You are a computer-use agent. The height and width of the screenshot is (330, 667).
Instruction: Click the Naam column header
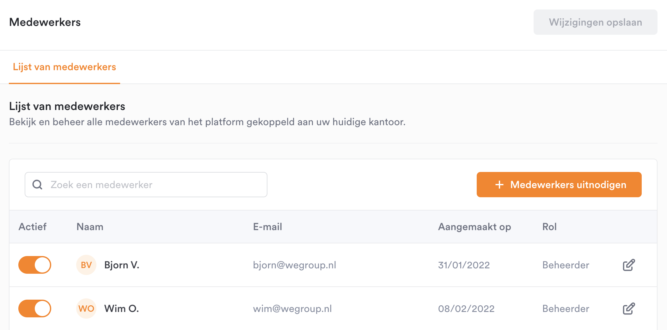(90, 227)
